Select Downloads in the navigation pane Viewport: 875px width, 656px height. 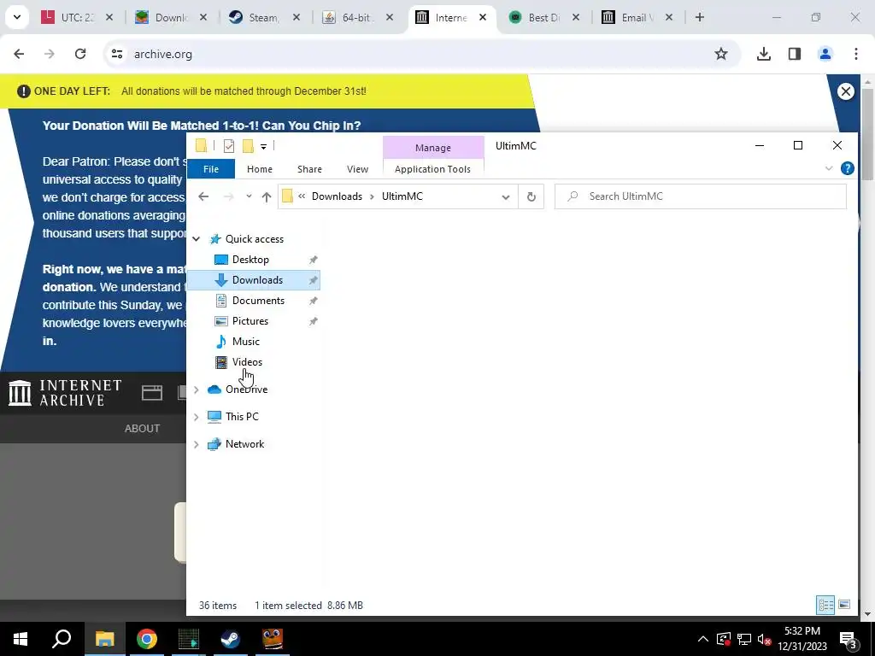pyautogui.click(x=257, y=280)
